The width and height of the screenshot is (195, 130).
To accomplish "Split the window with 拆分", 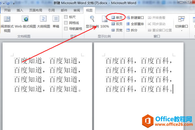I will 132,30.
